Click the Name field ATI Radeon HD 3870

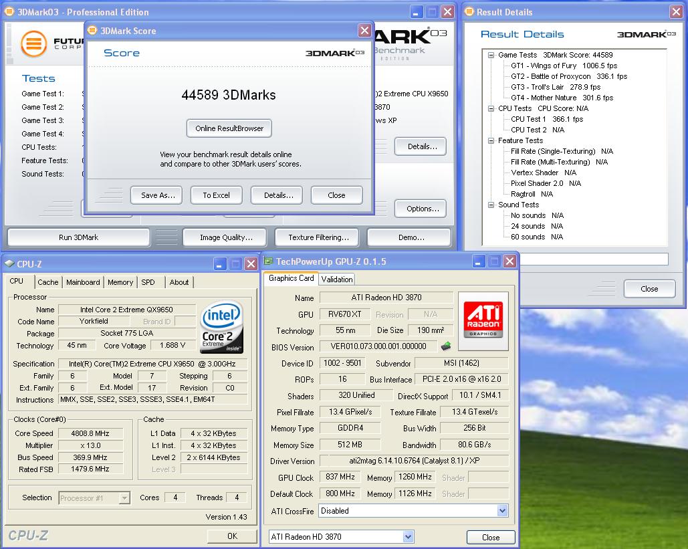tap(386, 298)
